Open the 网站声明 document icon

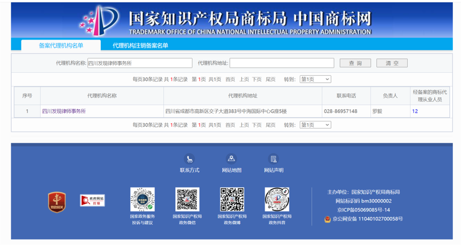tap(273, 159)
